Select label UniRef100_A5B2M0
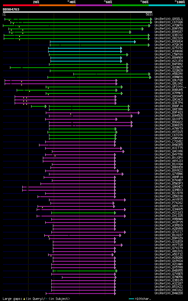 (169, 74)
